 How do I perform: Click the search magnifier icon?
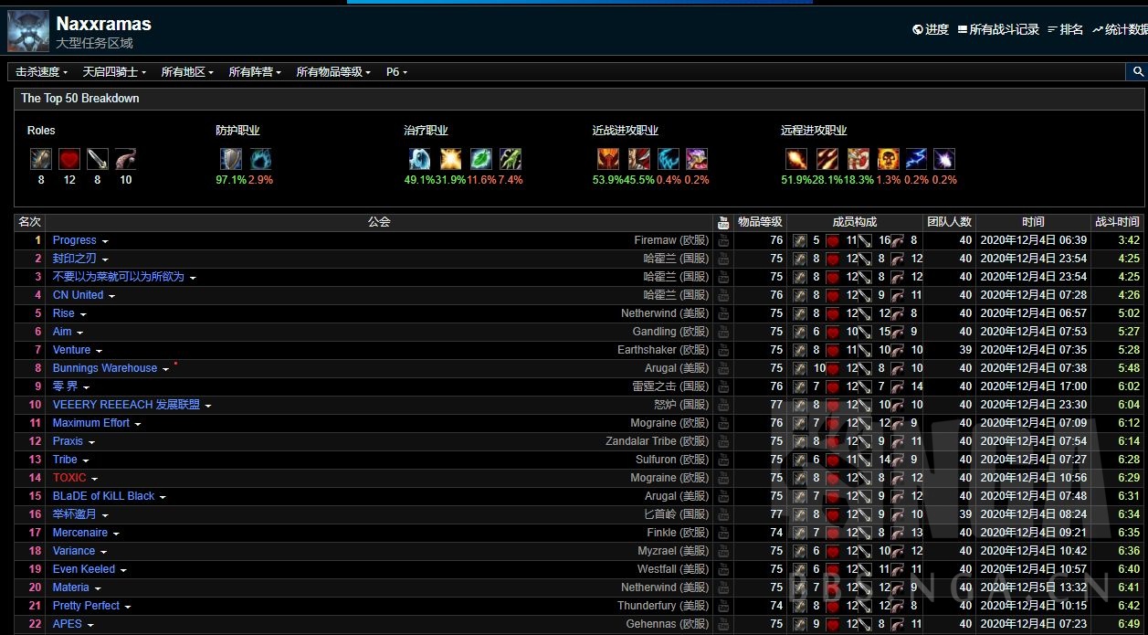pyautogui.click(x=1138, y=71)
